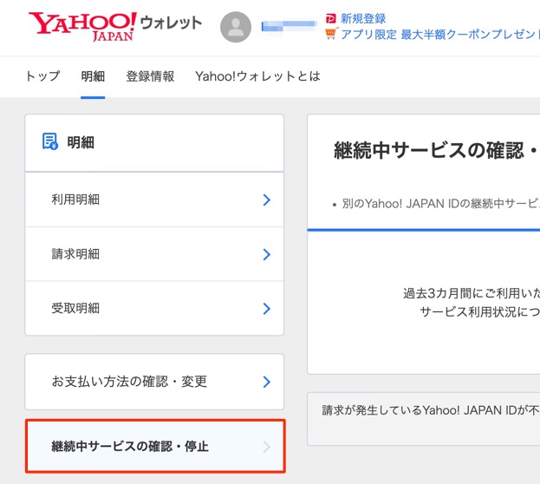Click the chevron beside 継続中サービスの確認・停止
Viewport: 540px width, 484px height.
(x=267, y=447)
